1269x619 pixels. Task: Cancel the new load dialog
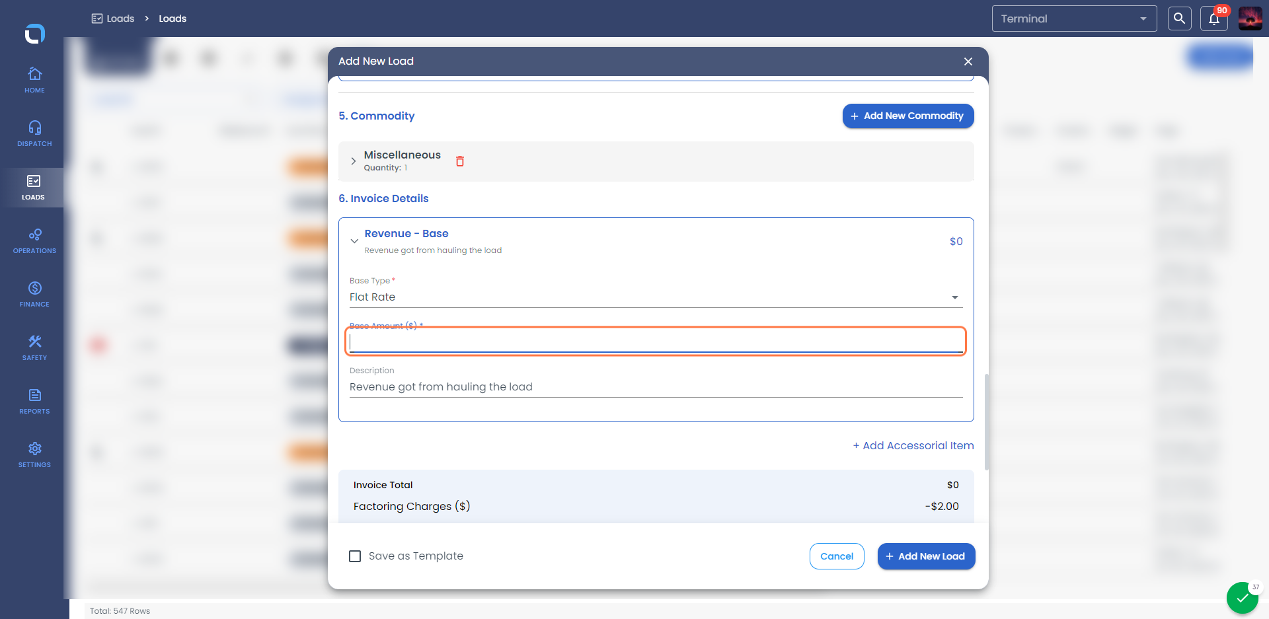(x=837, y=556)
